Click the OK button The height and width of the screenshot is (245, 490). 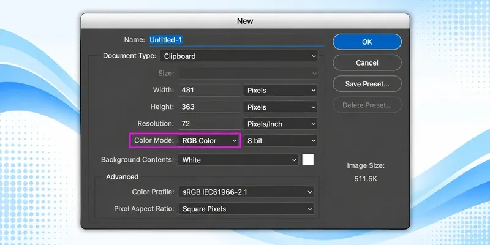pos(367,42)
